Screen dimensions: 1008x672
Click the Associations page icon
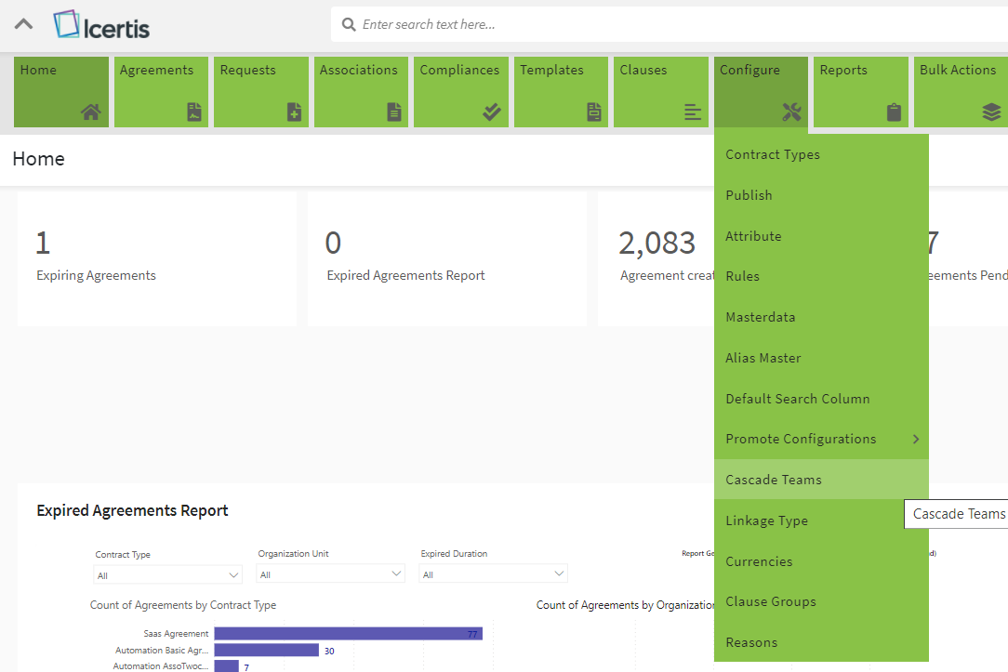point(394,112)
